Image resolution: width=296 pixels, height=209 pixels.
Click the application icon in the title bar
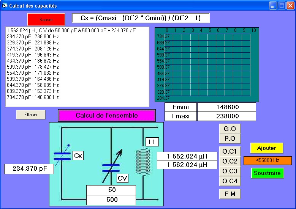coord(4,6)
